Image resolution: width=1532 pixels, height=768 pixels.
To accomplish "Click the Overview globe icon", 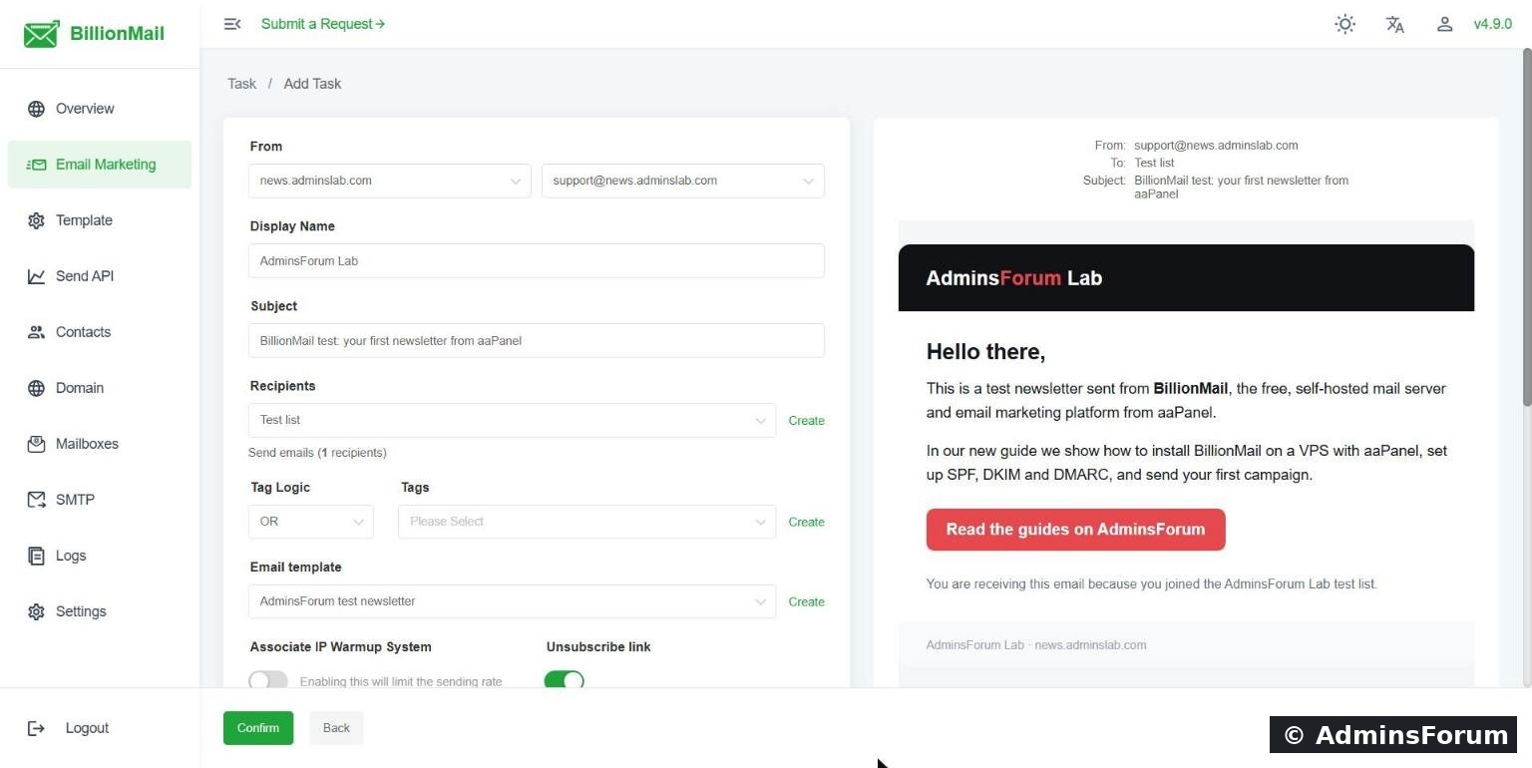I will [37, 109].
